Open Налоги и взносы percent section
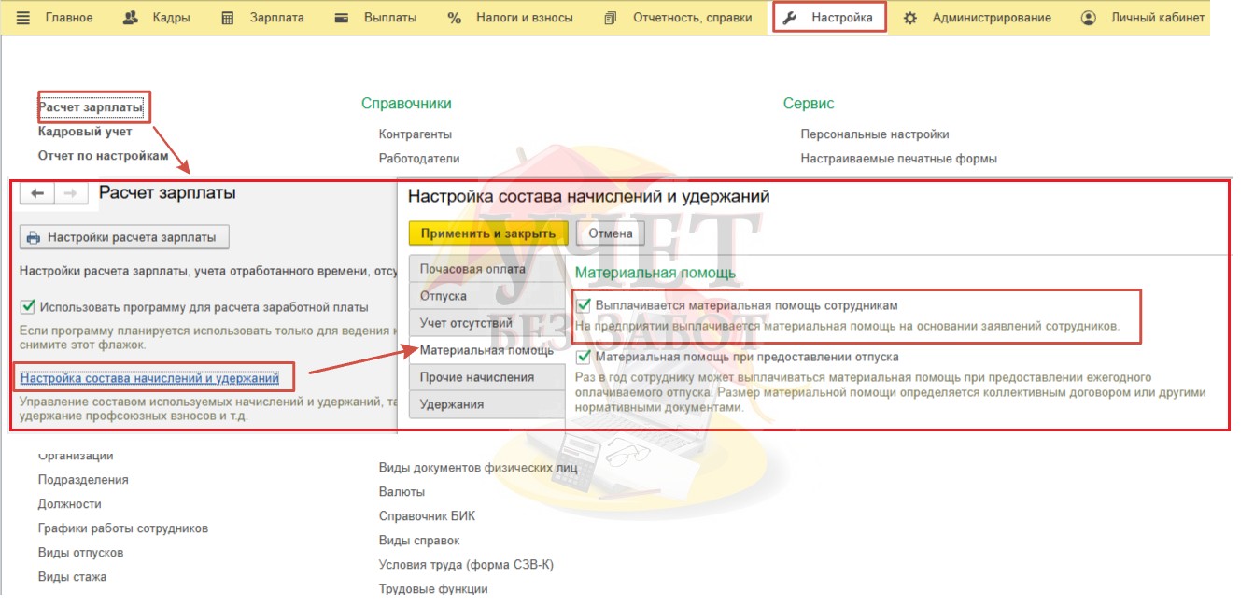This screenshot has height=606, width=1254. (x=511, y=18)
